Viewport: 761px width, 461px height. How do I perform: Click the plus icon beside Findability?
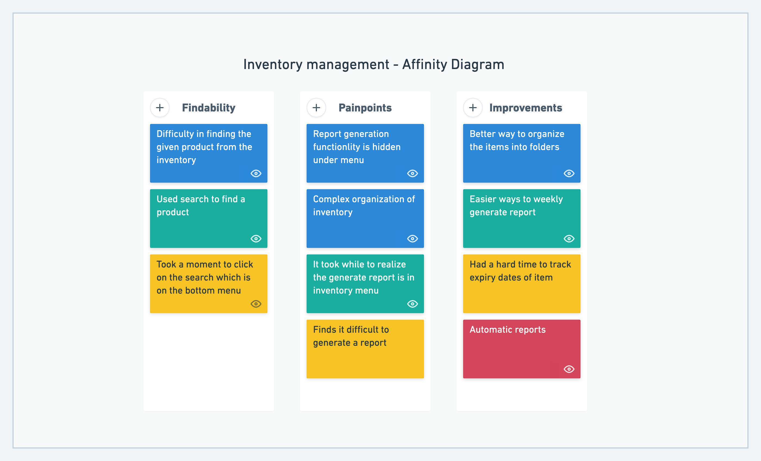pos(160,108)
